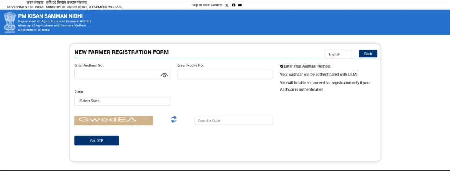Click into the Captcha Code field
This screenshot has width=450, height=171.
tap(234, 120)
